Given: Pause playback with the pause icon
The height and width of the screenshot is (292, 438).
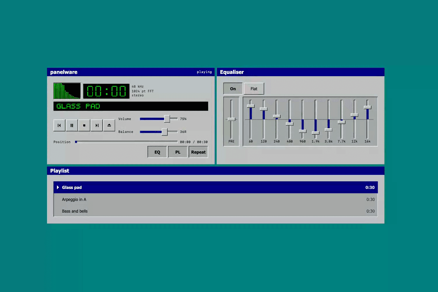Looking at the screenshot, I should 72,126.
